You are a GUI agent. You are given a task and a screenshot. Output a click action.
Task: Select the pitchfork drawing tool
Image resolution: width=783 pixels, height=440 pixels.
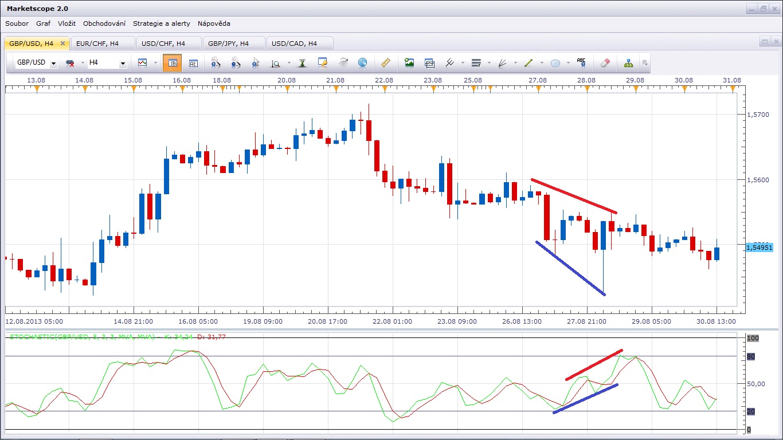click(450, 63)
